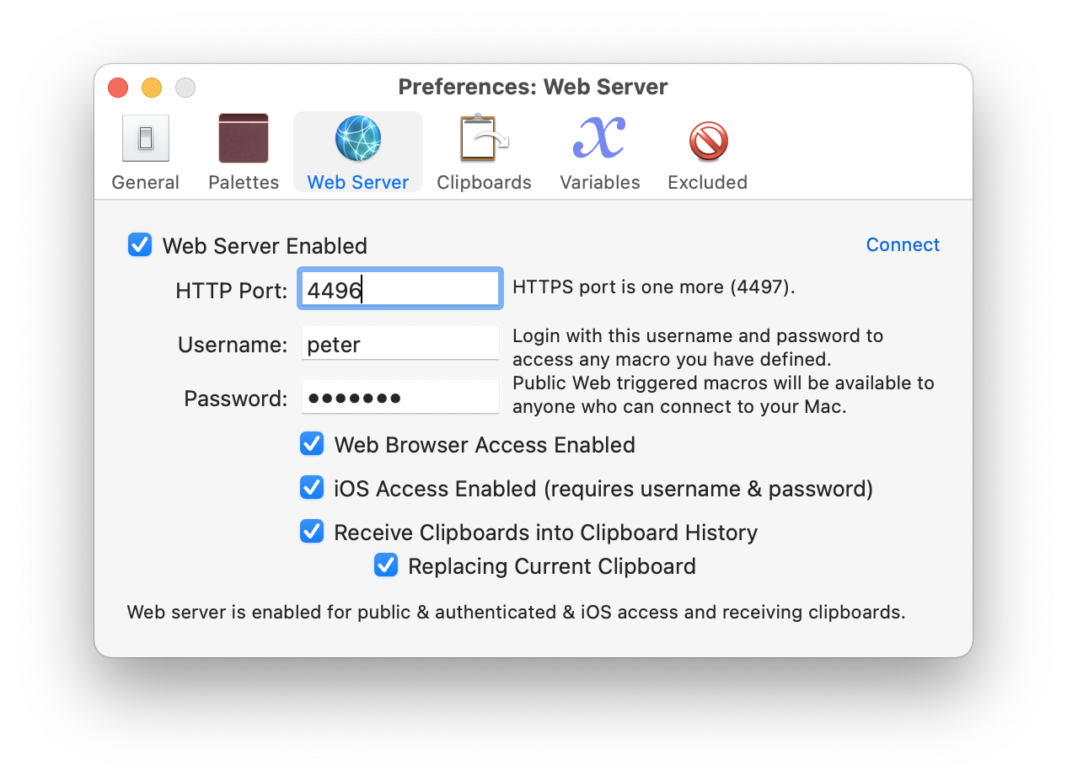Place cursor in the HTTP Port field
This screenshot has width=1067, height=782.
399,287
